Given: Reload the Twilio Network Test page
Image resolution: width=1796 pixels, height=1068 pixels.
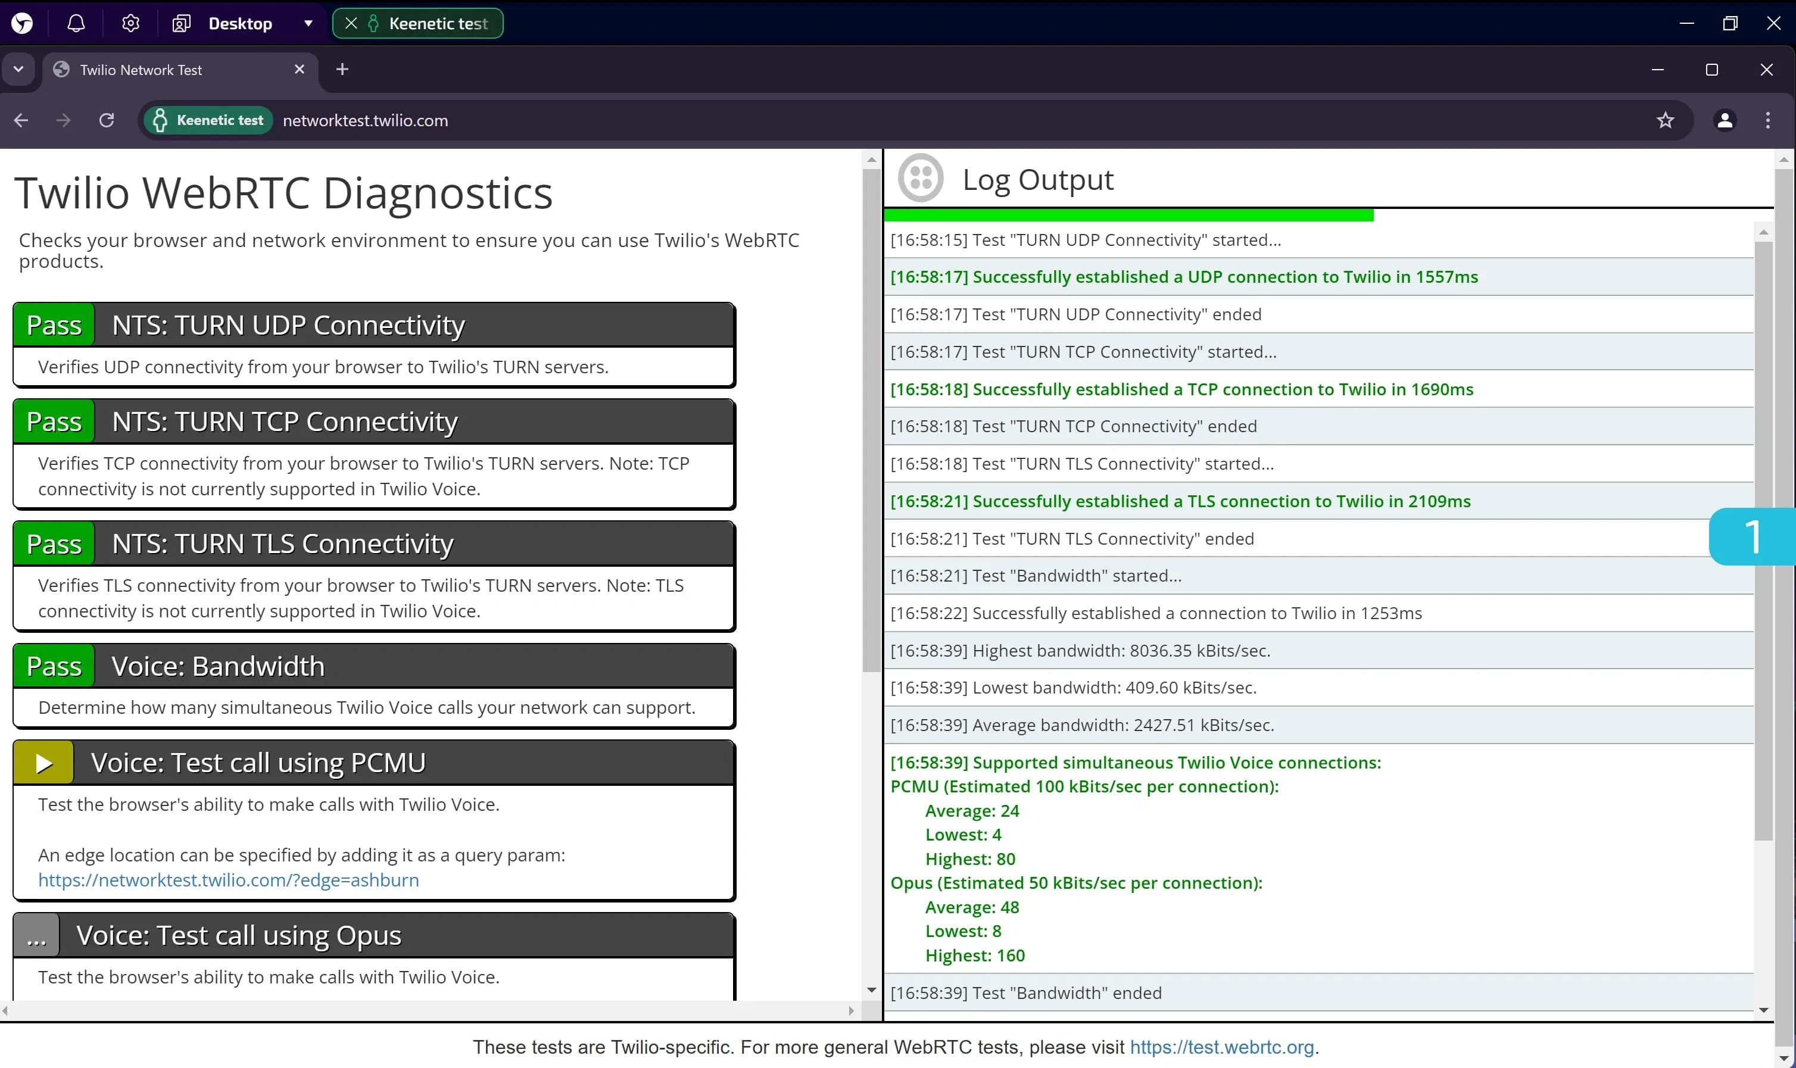Looking at the screenshot, I should pyautogui.click(x=107, y=120).
